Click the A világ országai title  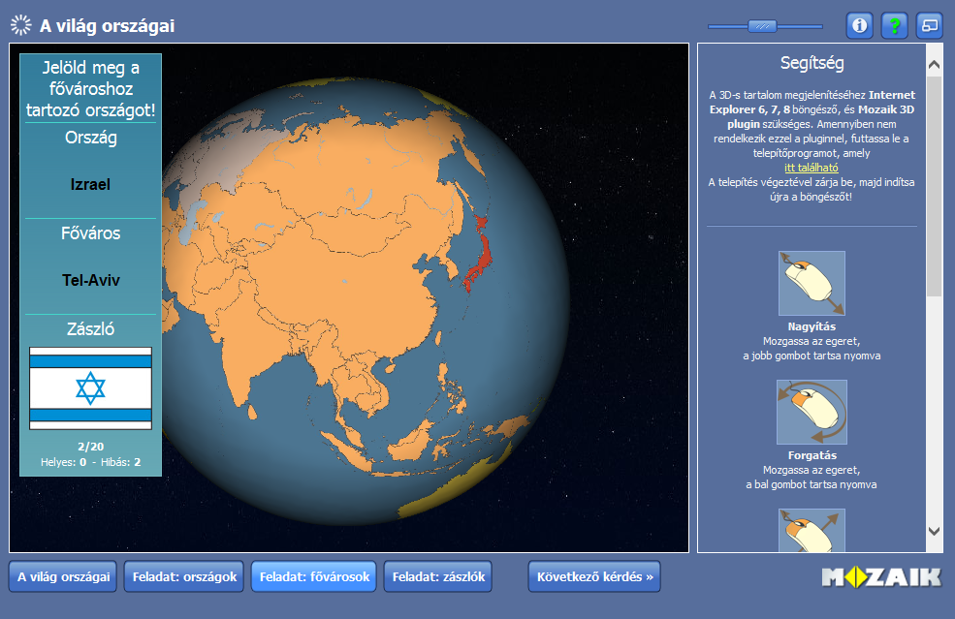108,25
